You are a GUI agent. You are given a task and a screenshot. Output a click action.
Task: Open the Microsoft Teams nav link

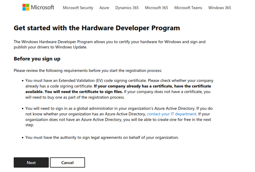[x=188, y=8]
